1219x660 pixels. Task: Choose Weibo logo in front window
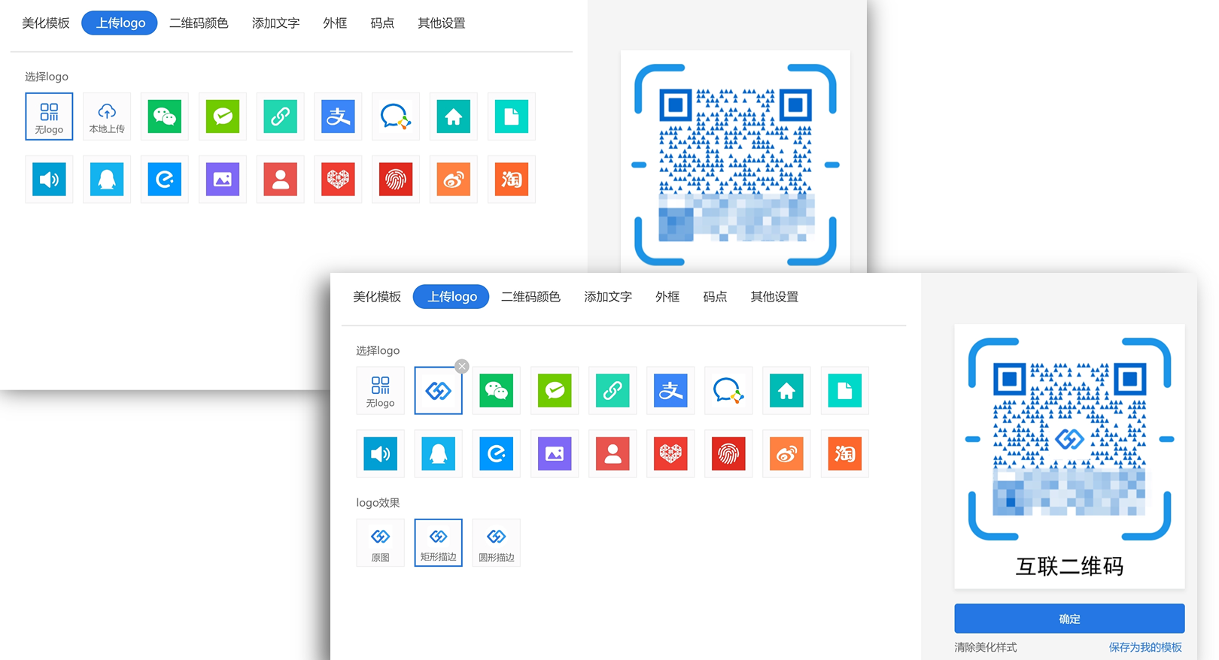tap(786, 454)
